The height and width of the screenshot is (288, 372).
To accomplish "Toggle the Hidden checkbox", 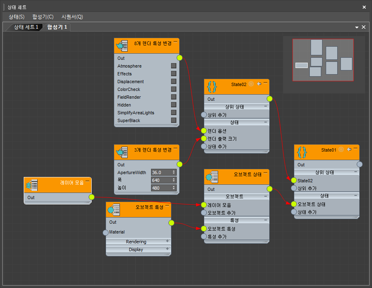I will coord(174,105).
